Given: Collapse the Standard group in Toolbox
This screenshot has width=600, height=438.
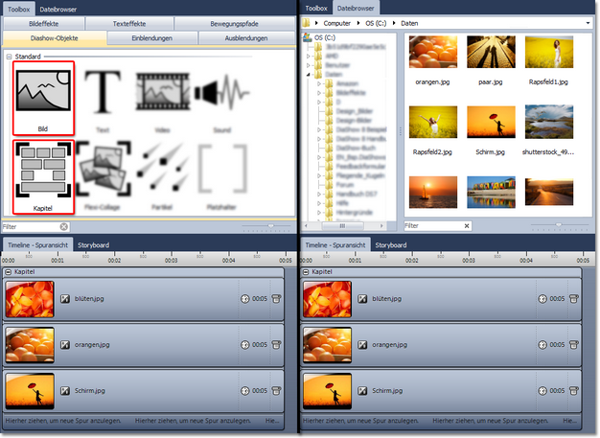Looking at the screenshot, I should (x=9, y=57).
